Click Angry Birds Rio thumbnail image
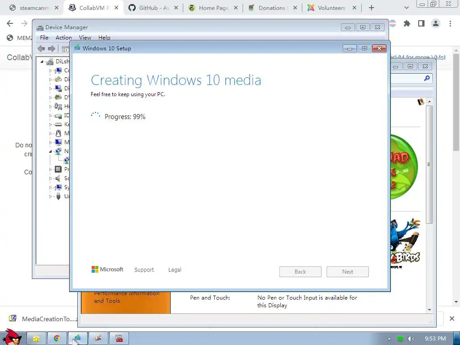This screenshot has width=460, height=345. [x=406, y=243]
